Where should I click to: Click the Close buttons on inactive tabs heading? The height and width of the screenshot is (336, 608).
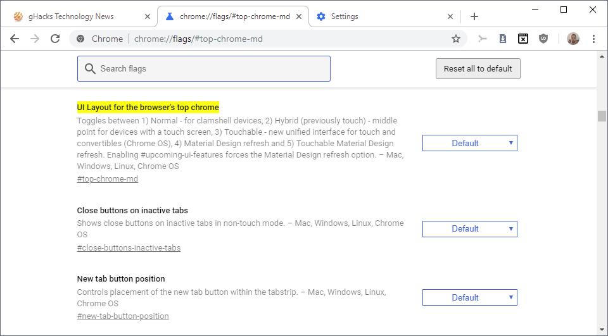pyautogui.click(x=132, y=211)
